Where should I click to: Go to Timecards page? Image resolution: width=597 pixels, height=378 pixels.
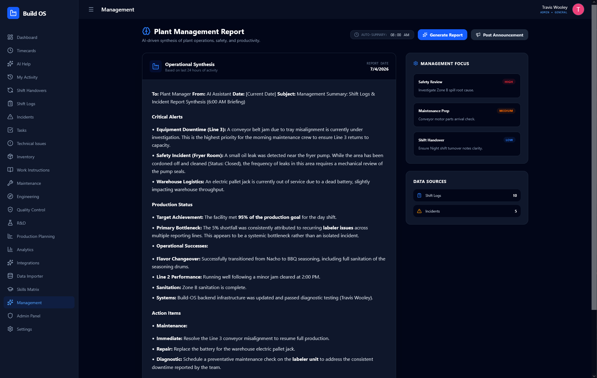[x=39, y=50]
